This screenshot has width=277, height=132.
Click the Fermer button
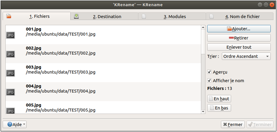(233, 125)
